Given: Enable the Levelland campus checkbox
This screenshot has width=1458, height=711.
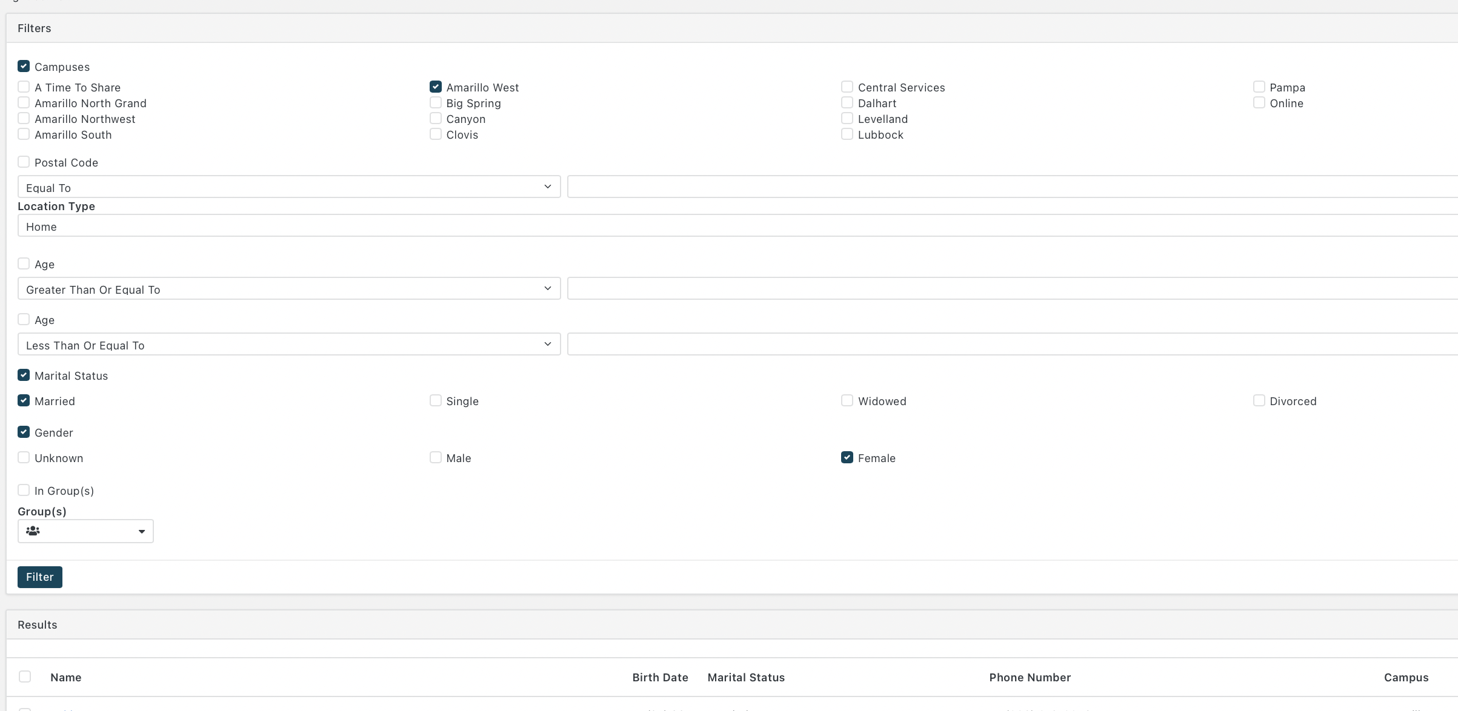Looking at the screenshot, I should [x=847, y=118].
